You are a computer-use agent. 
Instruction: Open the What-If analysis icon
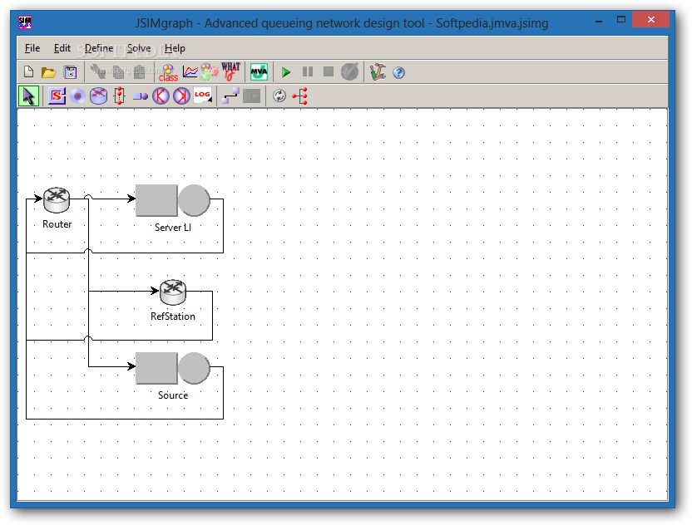(231, 71)
